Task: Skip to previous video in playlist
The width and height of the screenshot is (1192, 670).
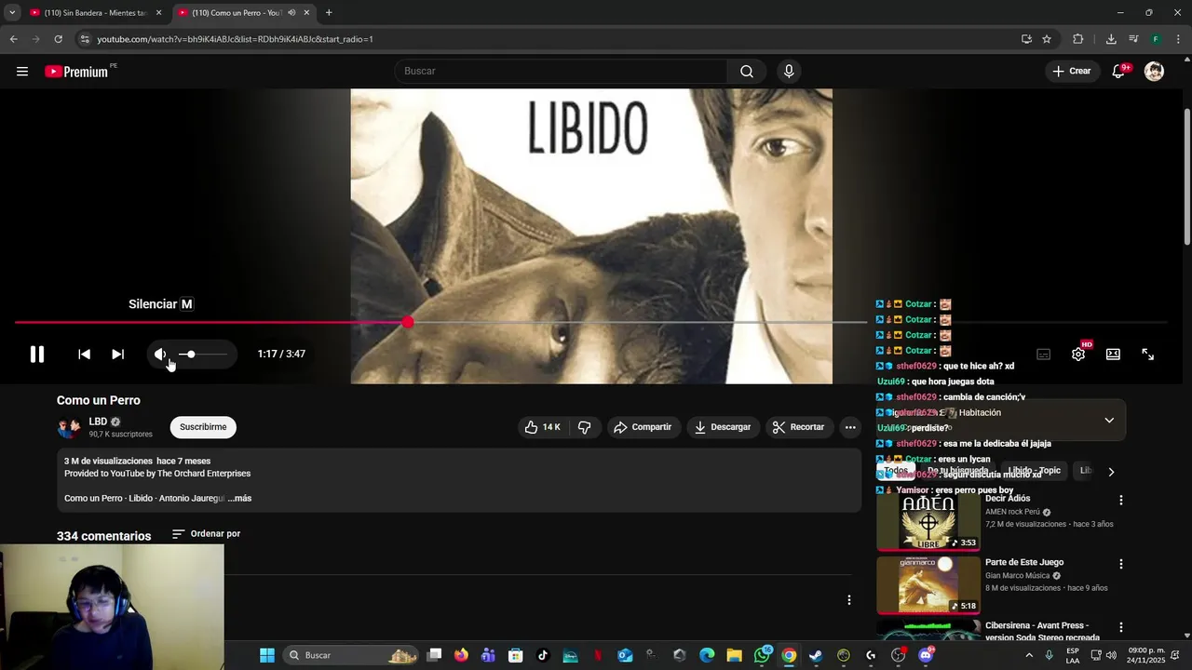Action: [x=84, y=355]
